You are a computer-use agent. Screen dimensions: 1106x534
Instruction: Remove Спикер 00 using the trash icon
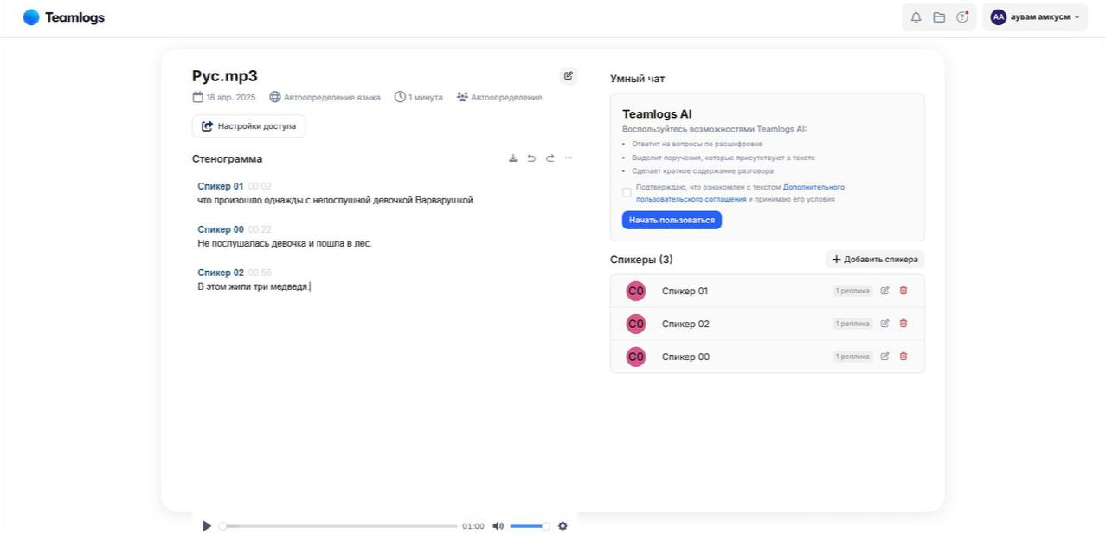pyautogui.click(x=903, y=357)
